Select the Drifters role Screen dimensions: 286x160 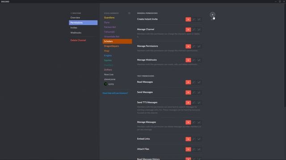[117, 70]
